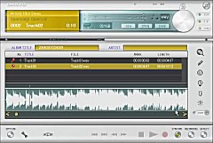Click the volume knob
Image resolution: width=213 pixels, height=143 pixels.
[x=183, y=21]
